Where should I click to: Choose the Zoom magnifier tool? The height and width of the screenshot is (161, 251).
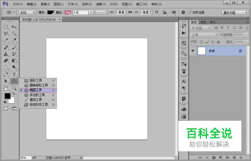(x=14, y=88)
